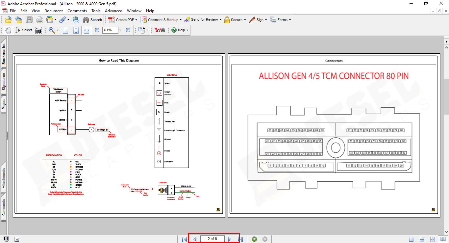Click the Zoom In plus icon

[128, 30]
